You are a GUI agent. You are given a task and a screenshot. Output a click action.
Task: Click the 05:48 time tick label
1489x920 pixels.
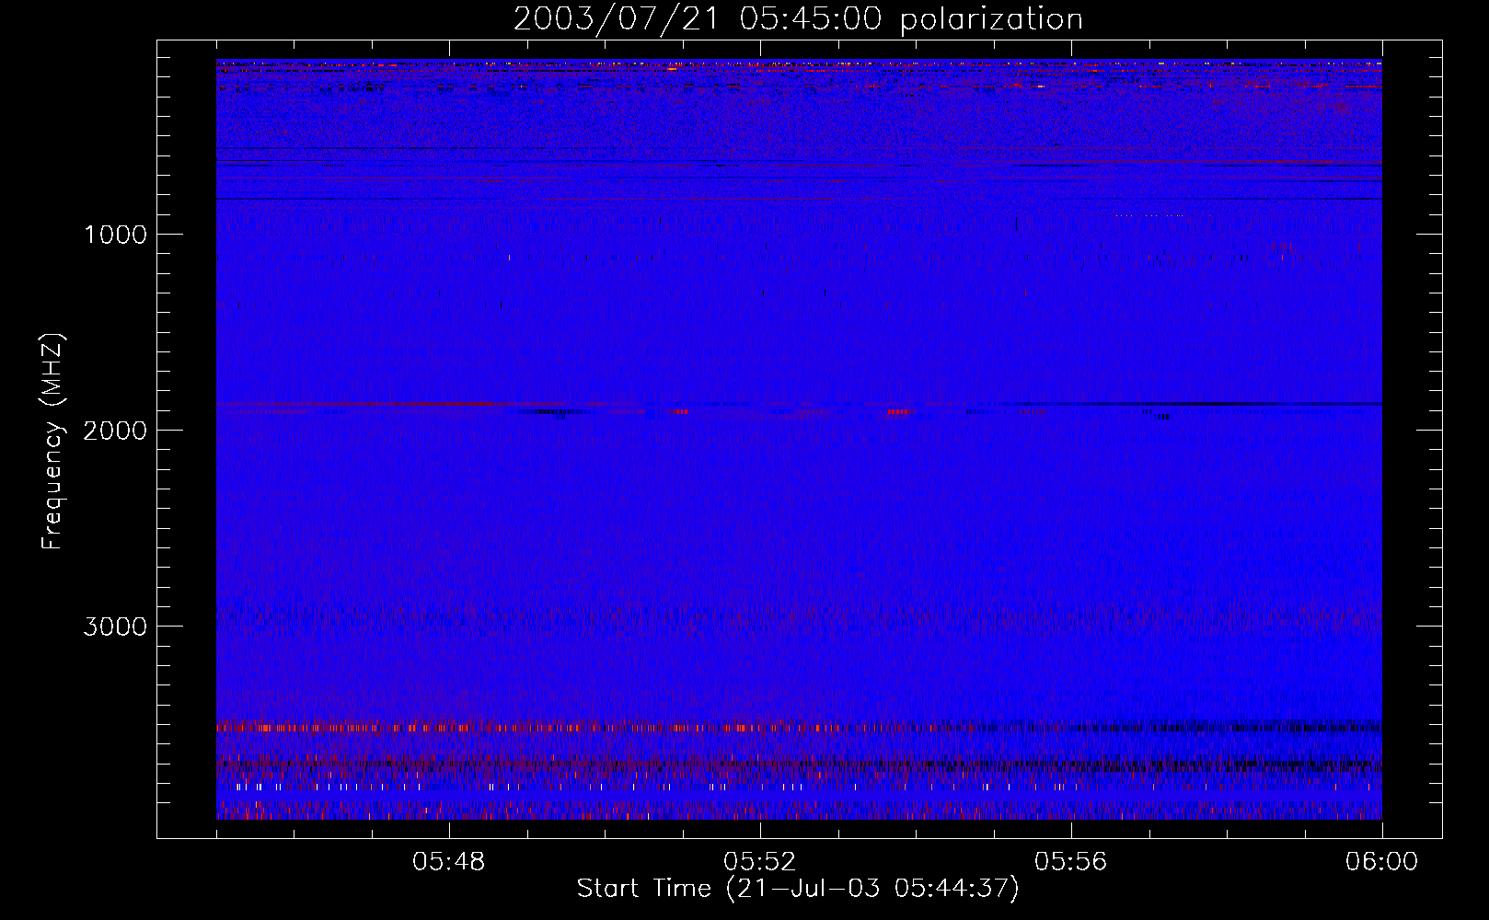pyautogui.click(x=449, y=862)
